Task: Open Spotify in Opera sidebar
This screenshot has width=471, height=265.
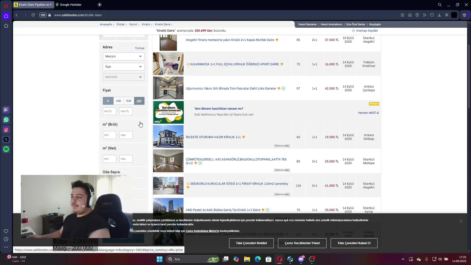Action: [6, 149]
